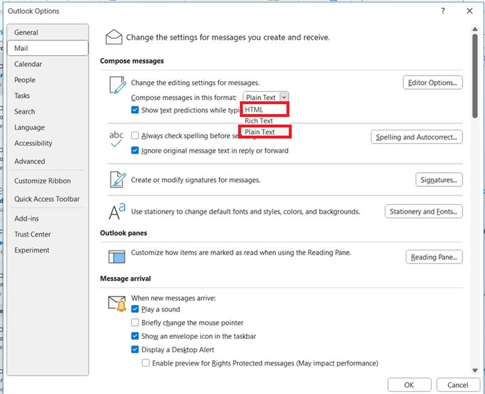Enable preview for Rights Protected messages
Screen dimensions: 485x394
pyautogui.click(x=145, y=362)
